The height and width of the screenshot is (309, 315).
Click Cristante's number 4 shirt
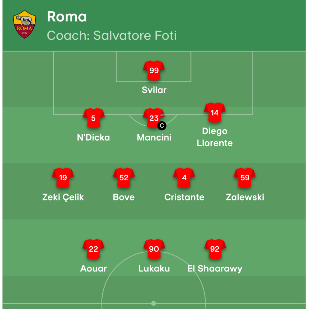[184, 177]
